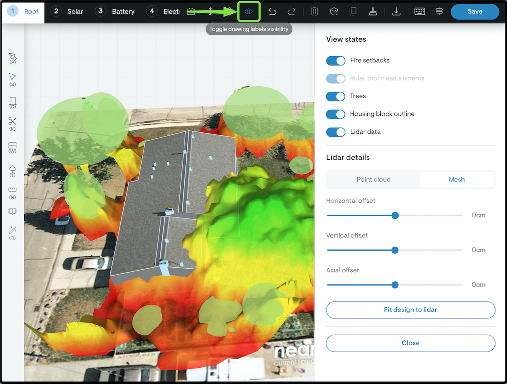This screenshot has height=384, width=507.
Task: Switch to the Point cloud view
Action: coord(373,179)
